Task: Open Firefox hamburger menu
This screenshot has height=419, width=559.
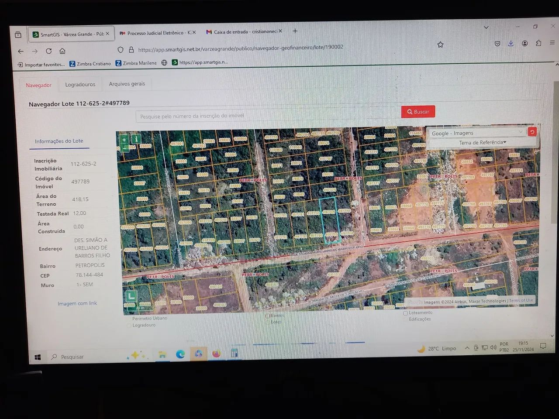Action: pos(552,43)
